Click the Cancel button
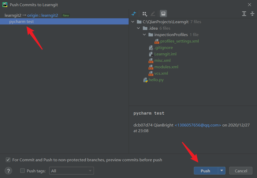 click(241, 171)
